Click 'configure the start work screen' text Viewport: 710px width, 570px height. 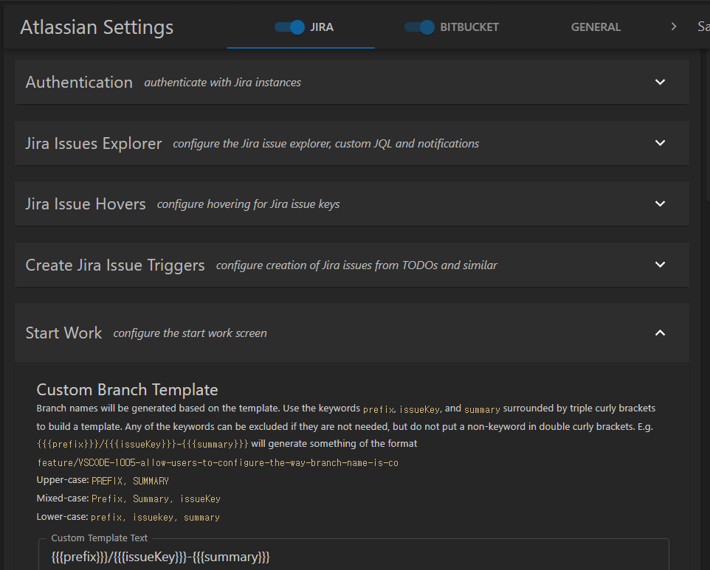pos(190,333)
